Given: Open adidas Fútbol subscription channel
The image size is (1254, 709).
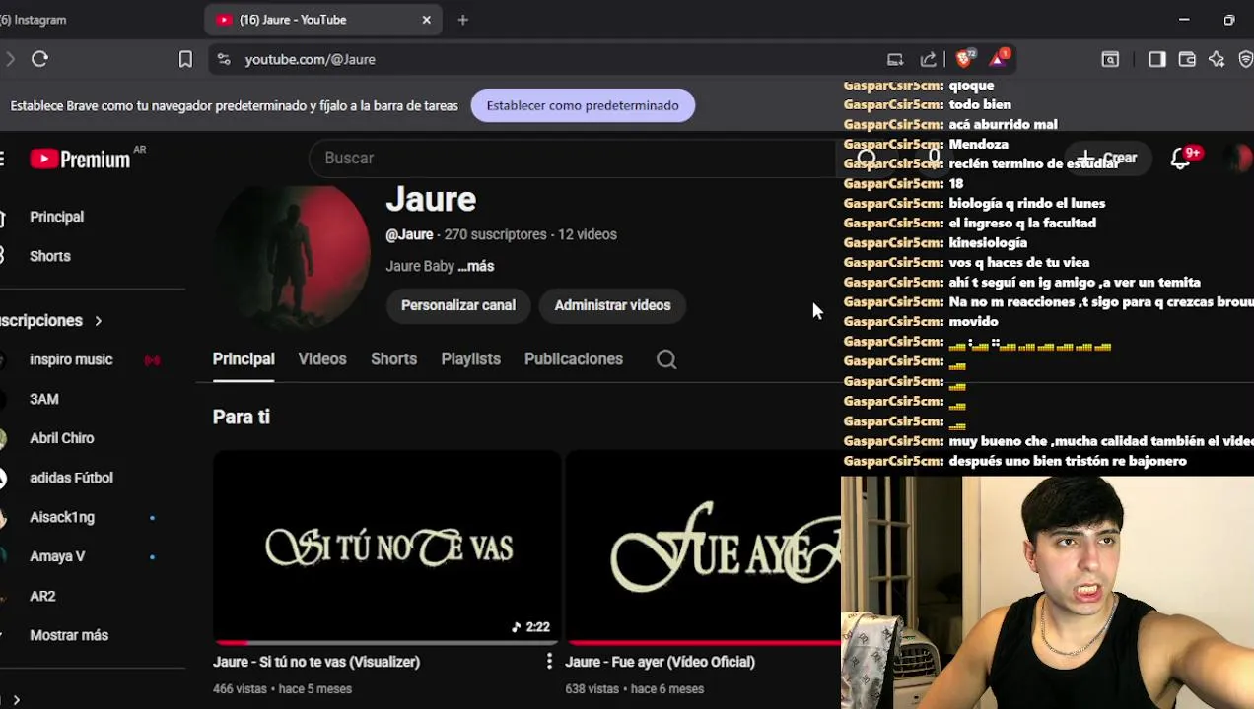Looking at the screenshot, I should (71, 478).
